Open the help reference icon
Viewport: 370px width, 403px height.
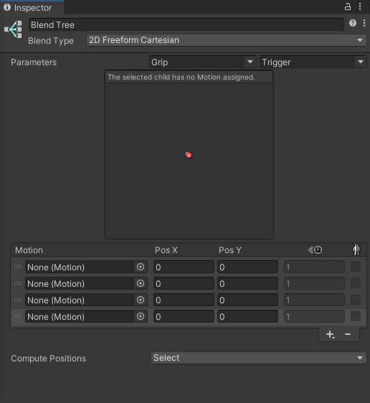pos(353,23)
